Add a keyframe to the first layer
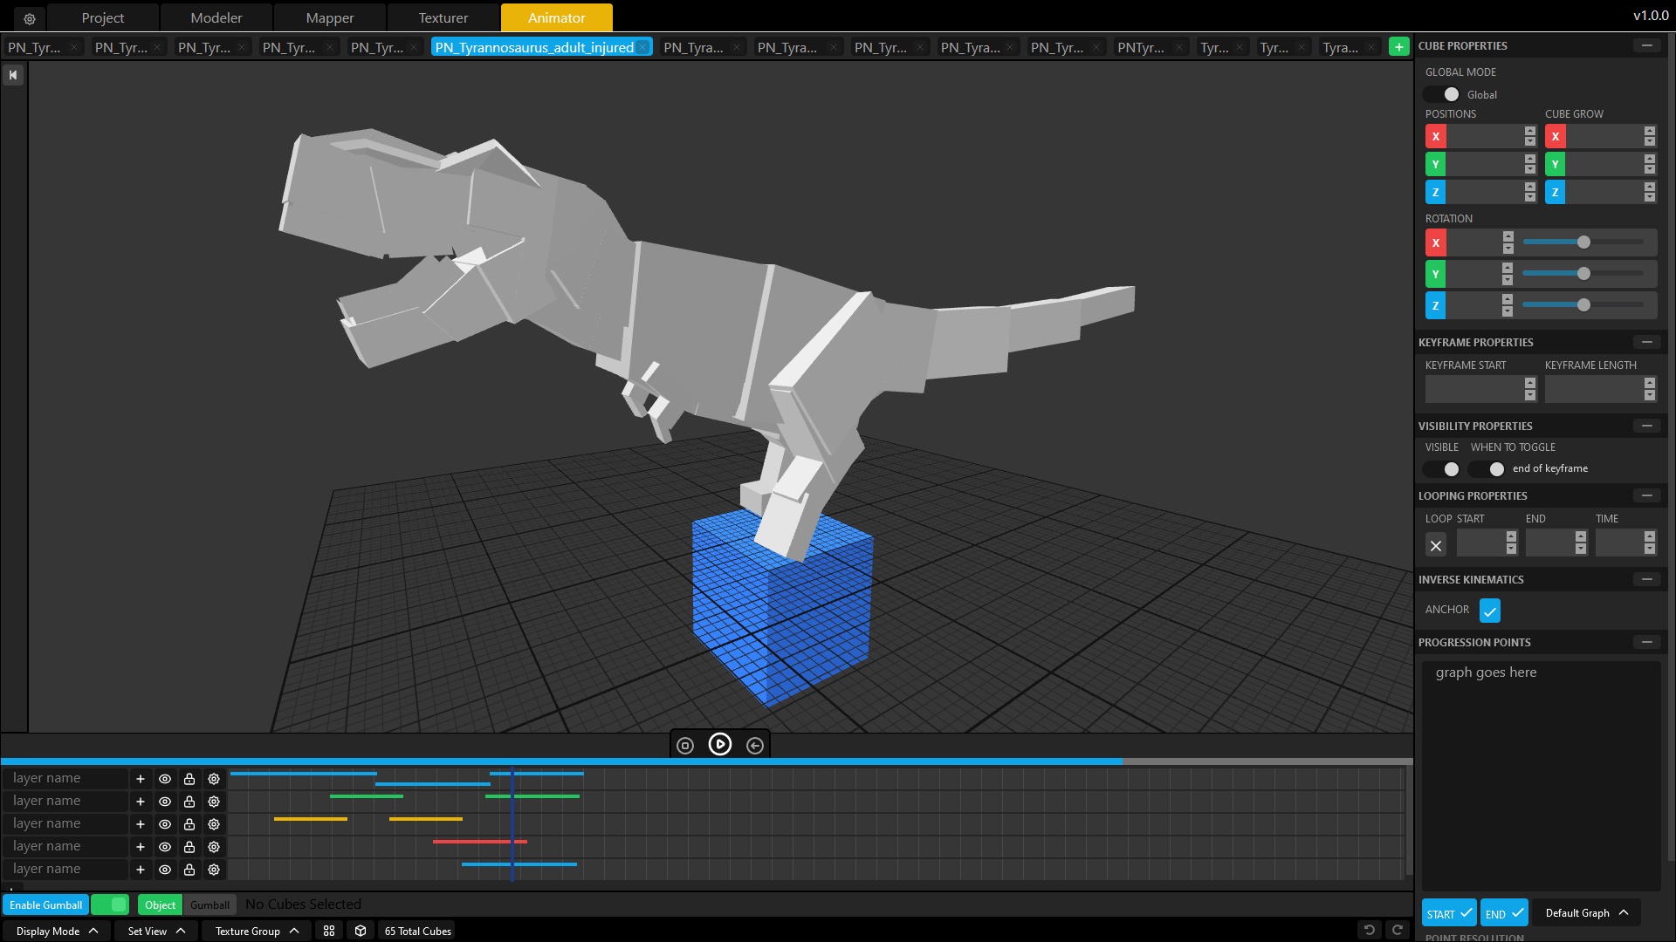The height and width of the screenshot is (942, 1676). (x=141, y=778)
